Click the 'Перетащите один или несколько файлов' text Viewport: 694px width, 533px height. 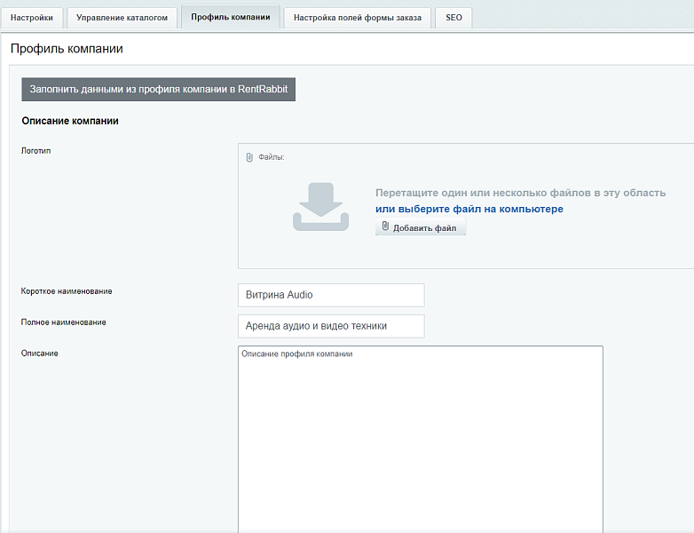point(520,193)
